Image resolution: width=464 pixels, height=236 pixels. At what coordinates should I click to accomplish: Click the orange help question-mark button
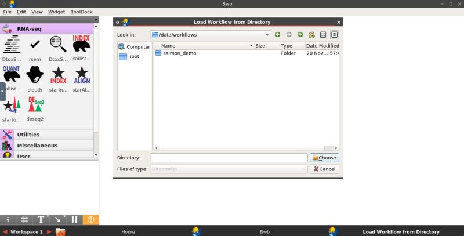pyautogui.click(x=91, y=219)
